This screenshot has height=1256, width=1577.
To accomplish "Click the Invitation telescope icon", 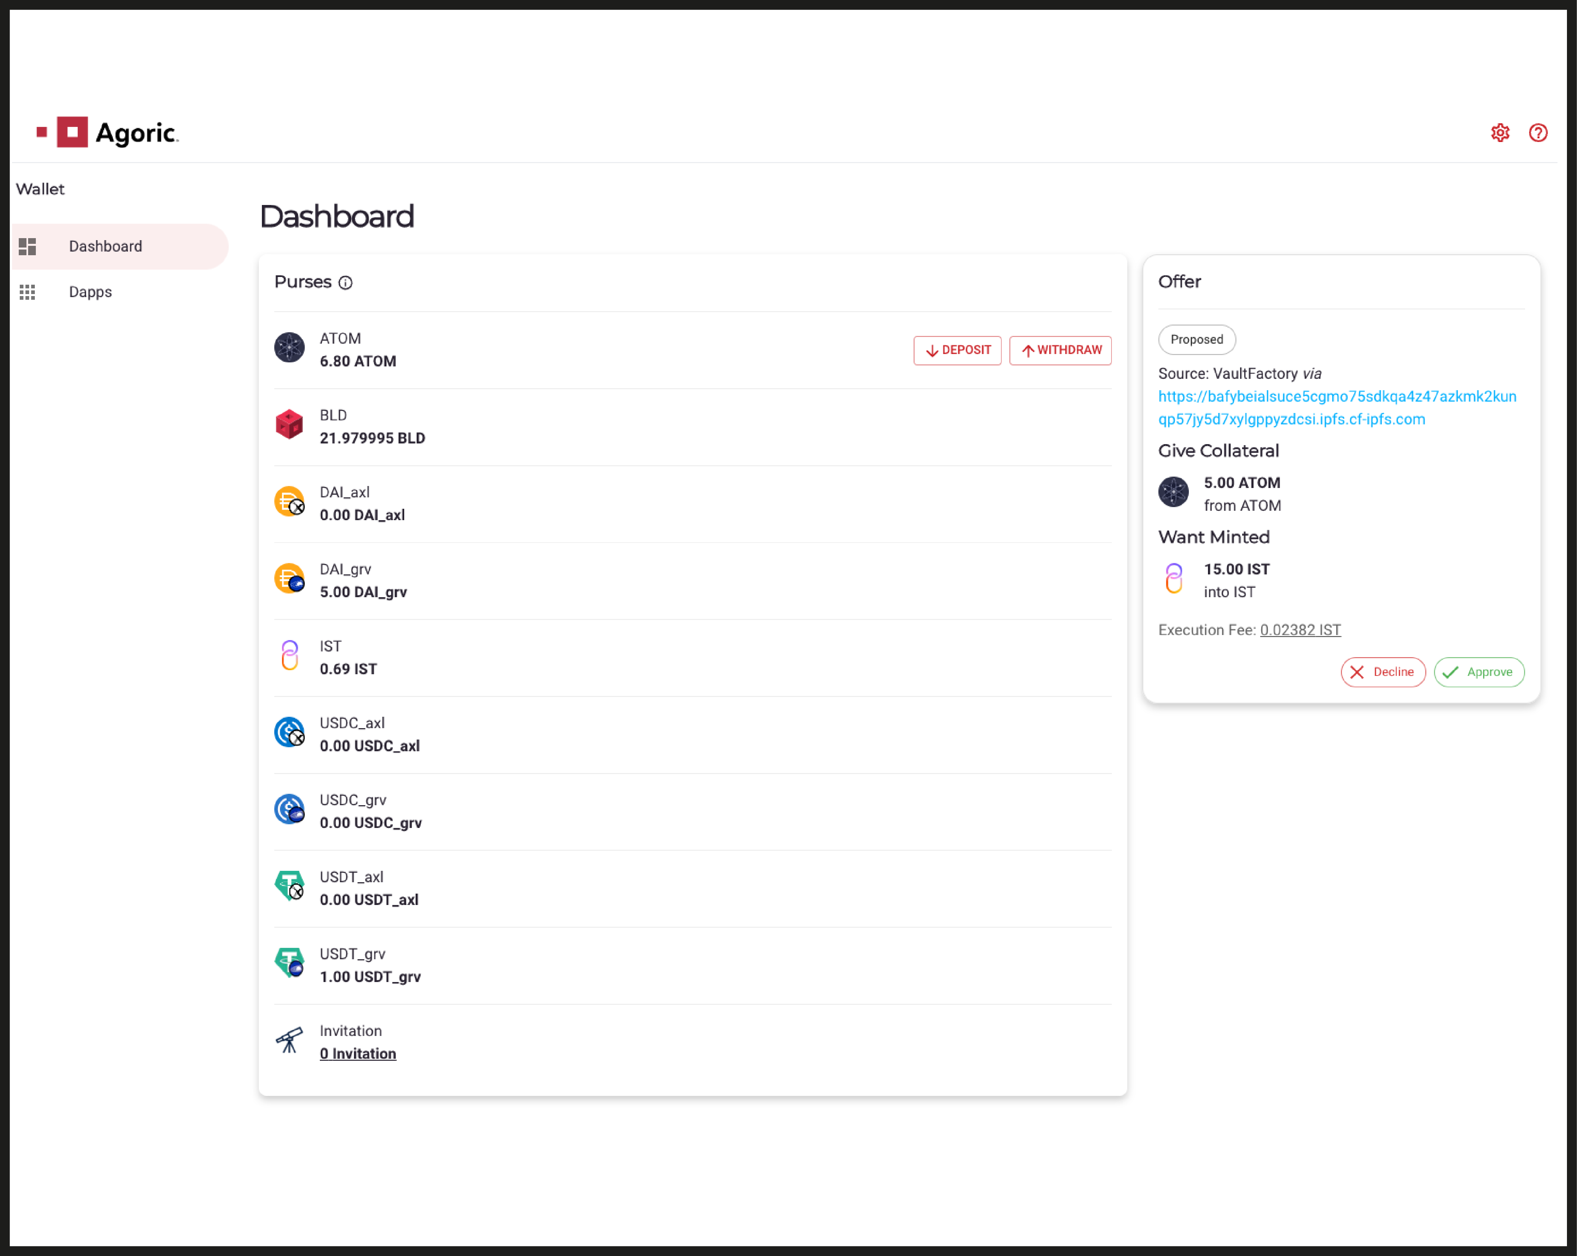I will click(290, 1040).
